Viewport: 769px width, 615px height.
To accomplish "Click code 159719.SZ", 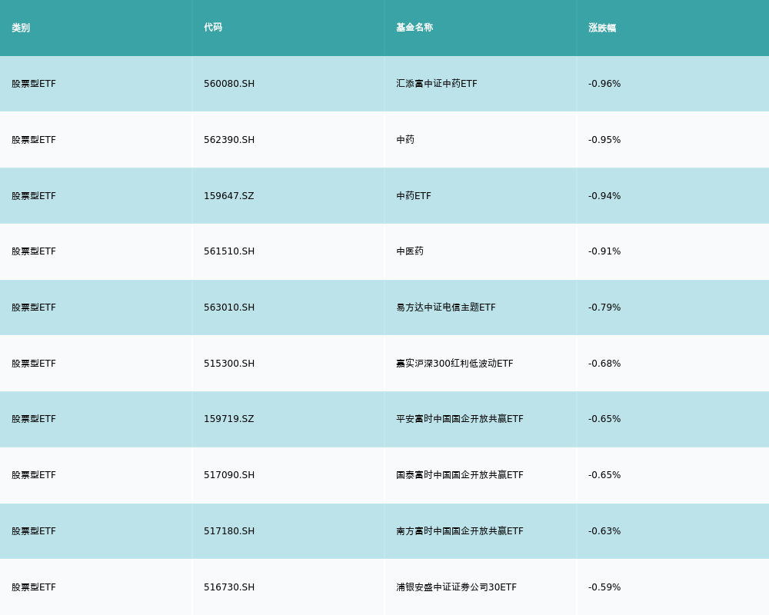I will [229, 419].
